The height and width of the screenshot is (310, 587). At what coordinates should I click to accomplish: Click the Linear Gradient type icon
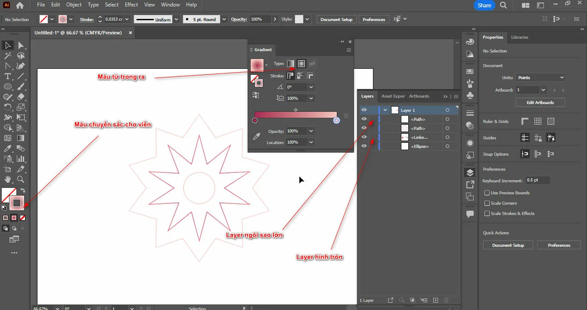[291, 64]
